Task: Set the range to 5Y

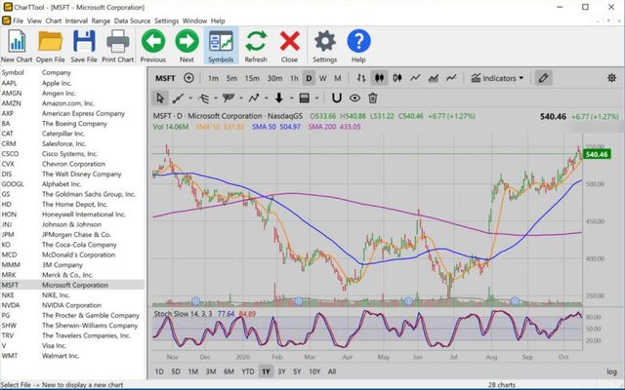Action: (x=297, y=371)
